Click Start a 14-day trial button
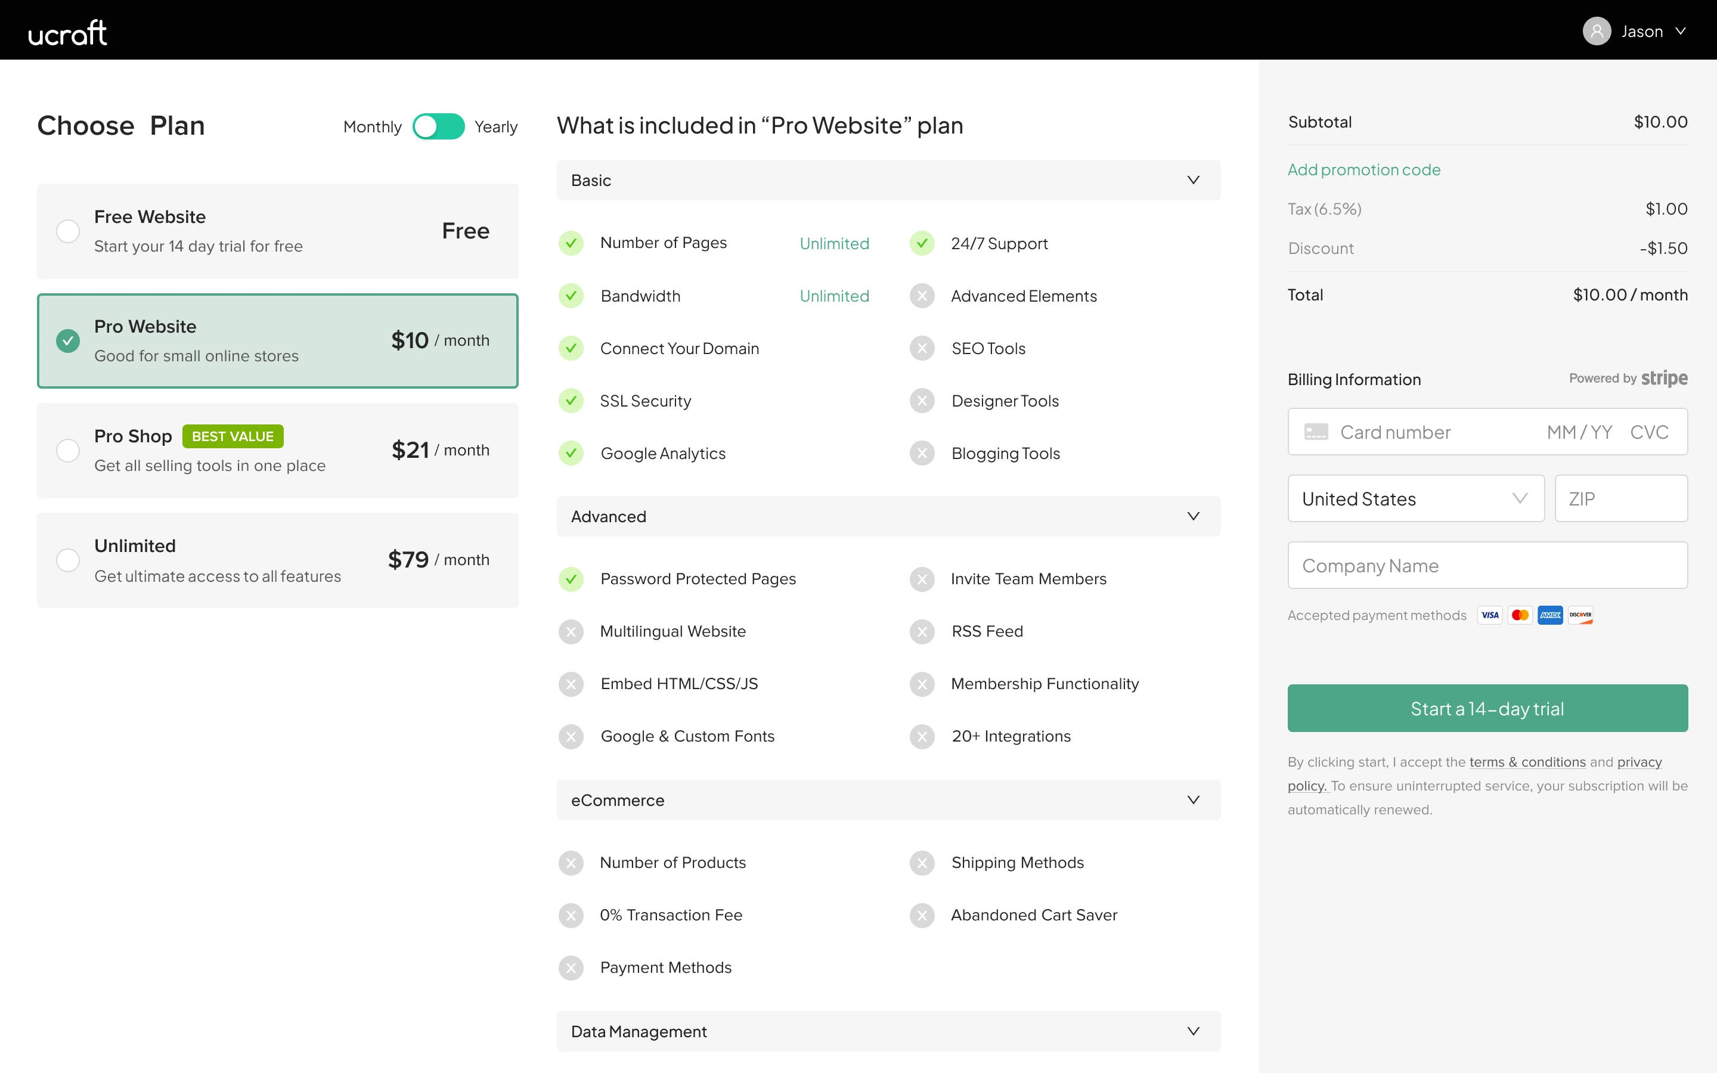Viewport: 1717px width, 1073px height. [x=1487, y=708]
